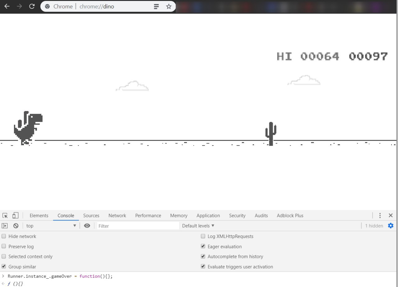
Task: Open the Sources tab
Action: (91, 215)
